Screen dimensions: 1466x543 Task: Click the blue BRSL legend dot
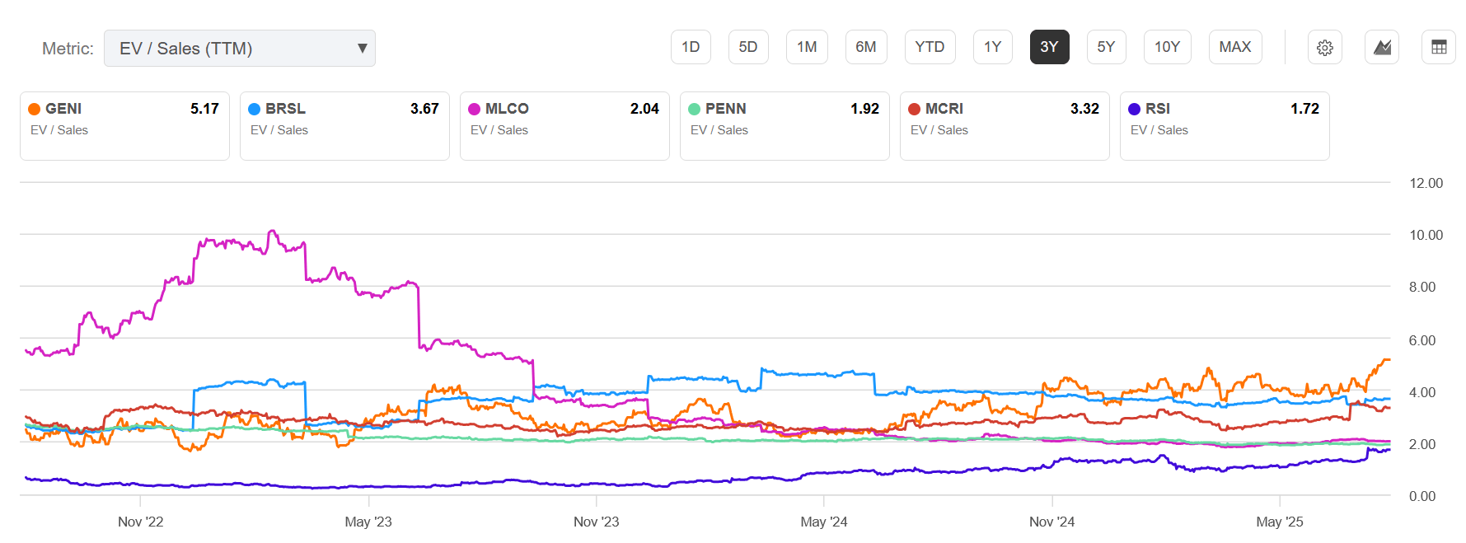point(255,109)
